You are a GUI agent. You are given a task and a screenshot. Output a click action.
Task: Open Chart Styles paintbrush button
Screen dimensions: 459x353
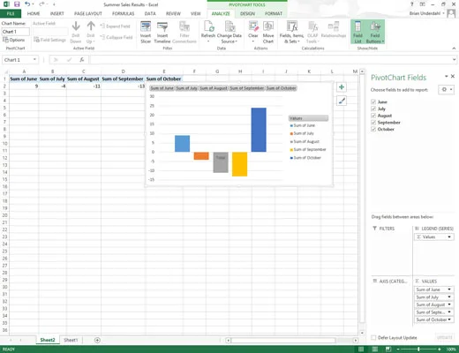342,101
